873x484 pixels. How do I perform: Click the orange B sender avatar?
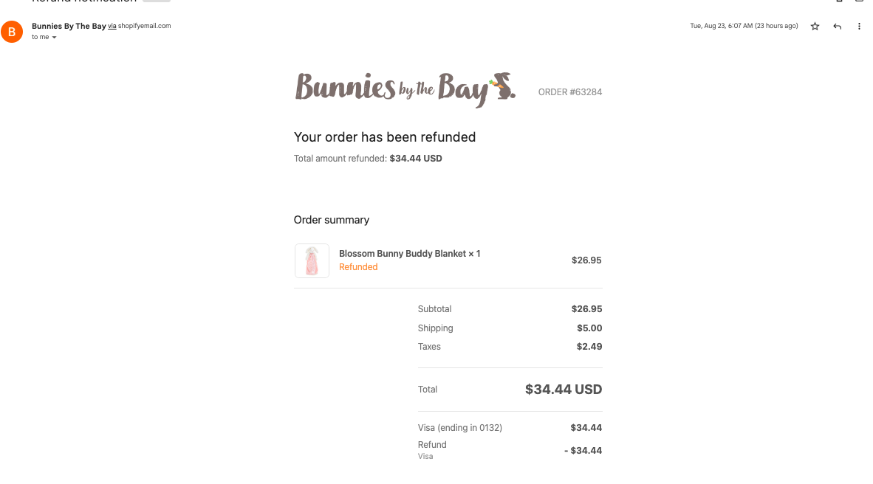pos(12,32)
